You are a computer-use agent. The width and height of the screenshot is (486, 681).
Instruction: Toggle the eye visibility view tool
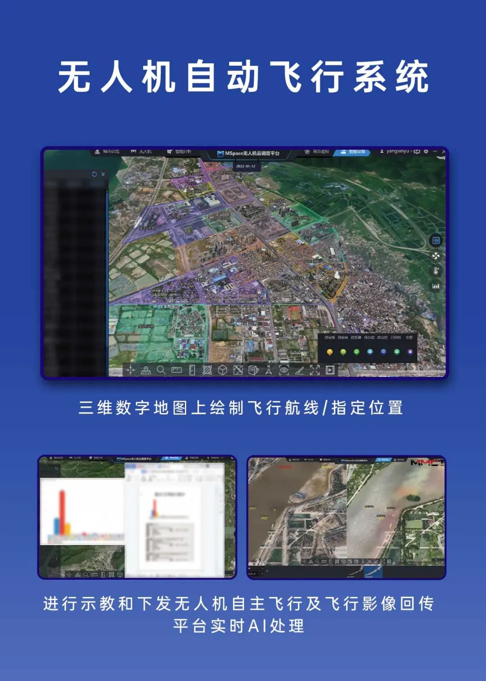284,370
